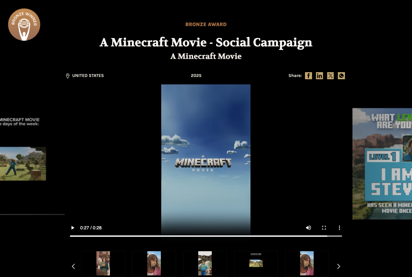Click the location pin icon

(x=68, y=76)
